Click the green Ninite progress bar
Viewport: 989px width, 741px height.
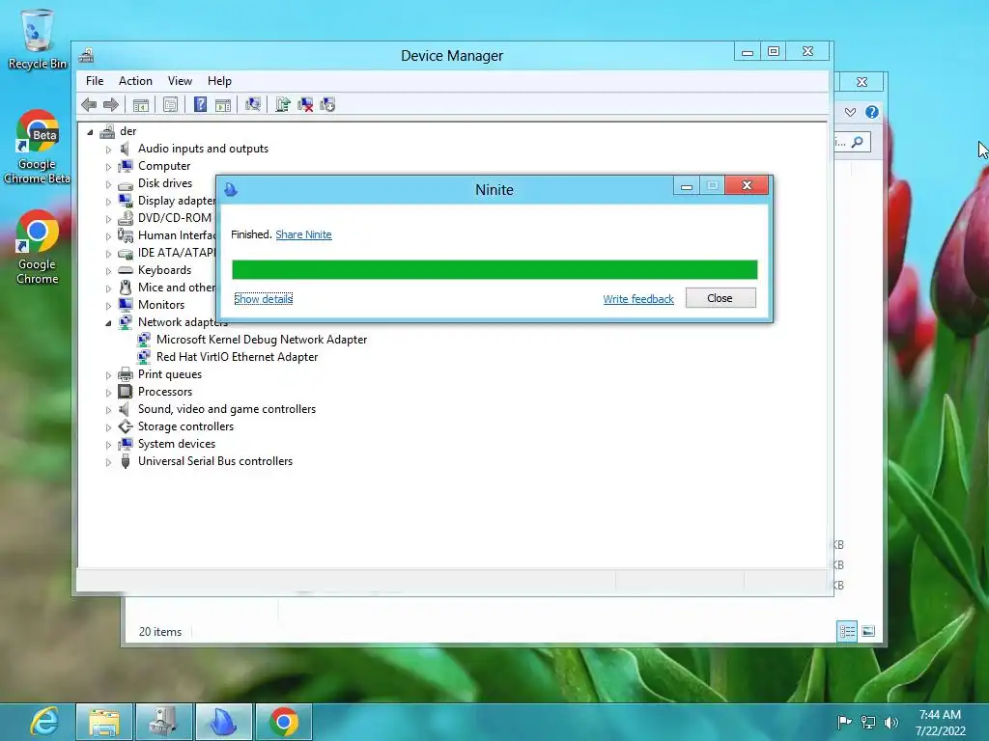pos(494,269)
